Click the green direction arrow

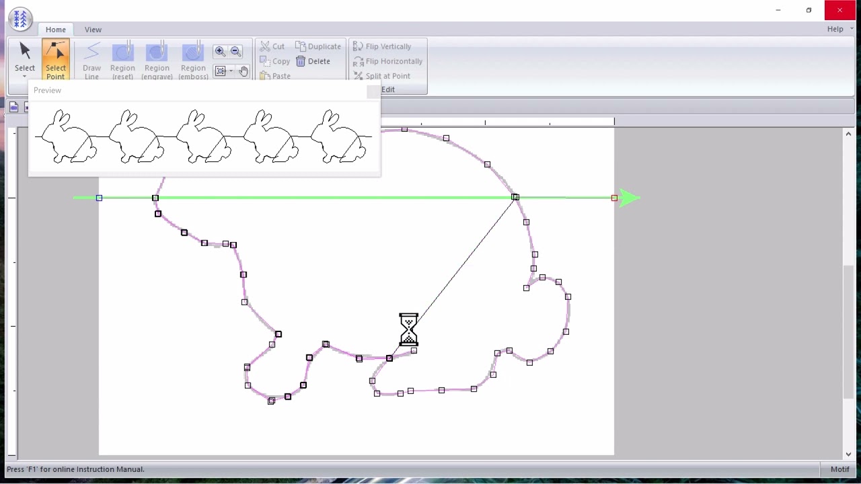(630, 198)
